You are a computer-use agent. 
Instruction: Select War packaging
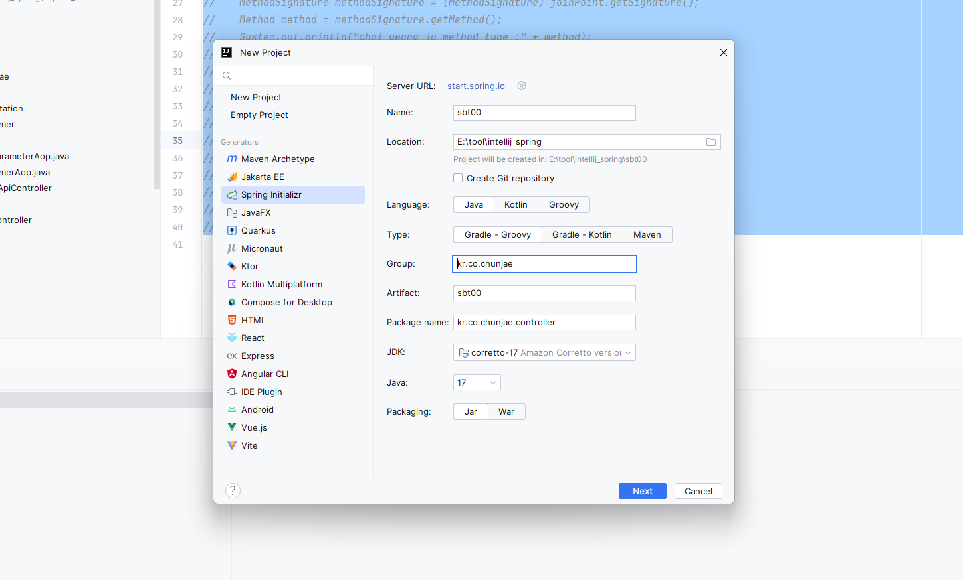click(506, 411)
